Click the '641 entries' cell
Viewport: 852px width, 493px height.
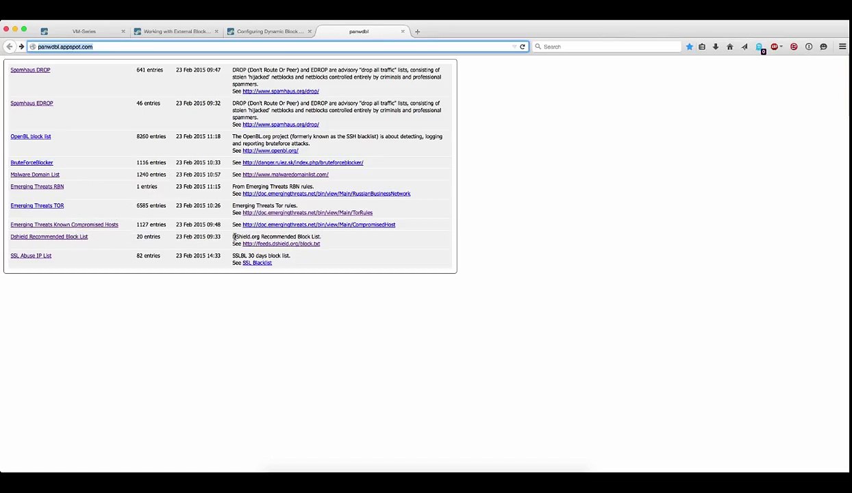(x=150, y=70)
